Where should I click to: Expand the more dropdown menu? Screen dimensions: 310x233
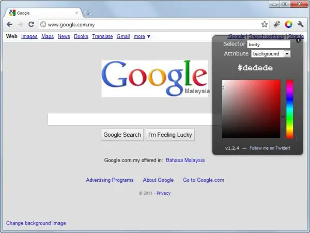click(x=142, y=36)
